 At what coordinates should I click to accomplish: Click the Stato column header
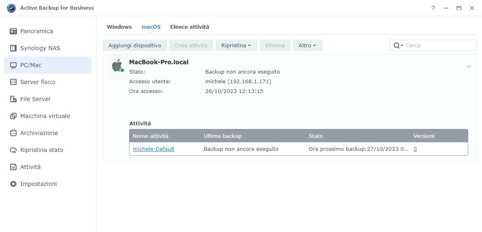click(316, 136)
